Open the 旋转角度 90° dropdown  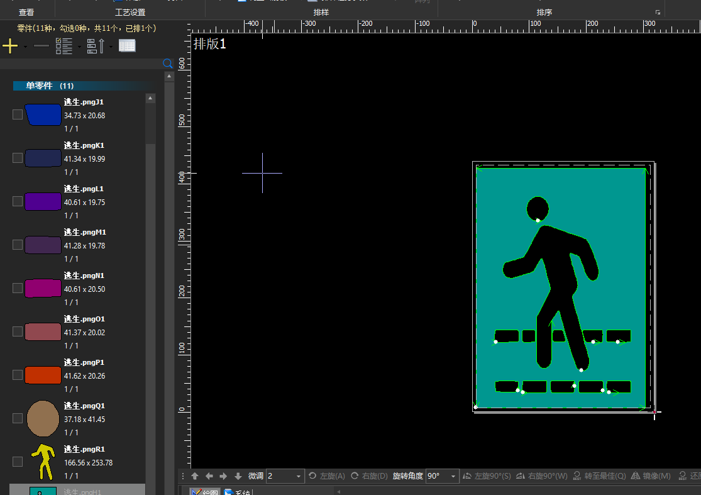point(453,476)
